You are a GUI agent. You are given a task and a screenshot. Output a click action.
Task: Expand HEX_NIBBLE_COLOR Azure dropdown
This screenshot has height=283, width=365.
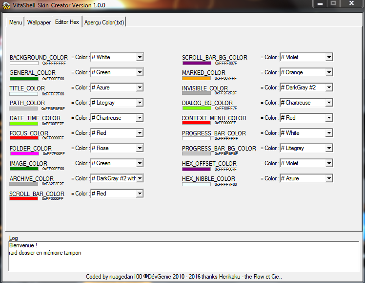(329, 178)
